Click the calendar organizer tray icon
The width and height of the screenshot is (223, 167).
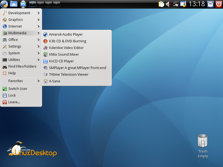183,4
